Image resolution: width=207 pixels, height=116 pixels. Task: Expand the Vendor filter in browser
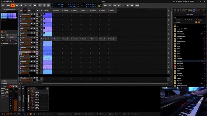tap(178, 23)
